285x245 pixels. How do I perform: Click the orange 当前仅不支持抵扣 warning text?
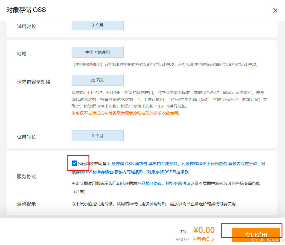pos(126,113)
